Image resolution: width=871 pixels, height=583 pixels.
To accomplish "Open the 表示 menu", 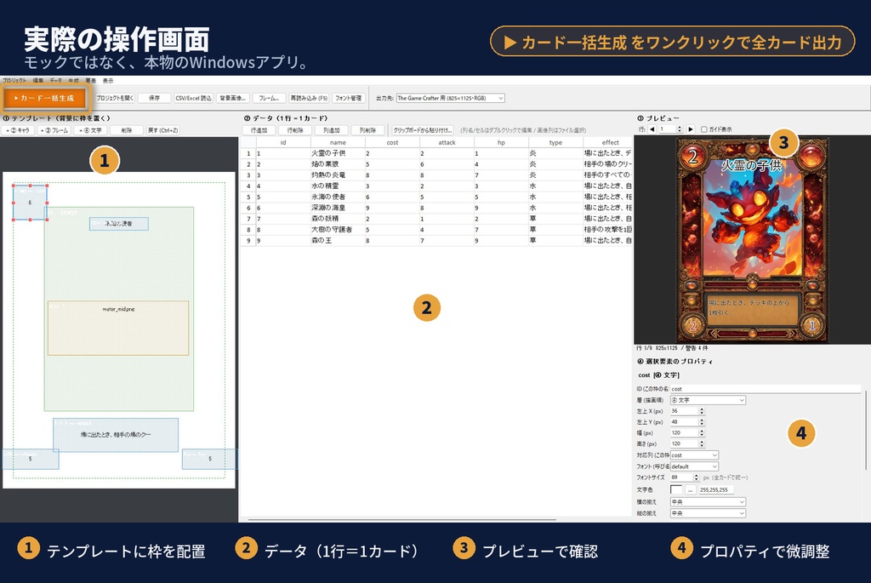I will [x=108, y=81].
